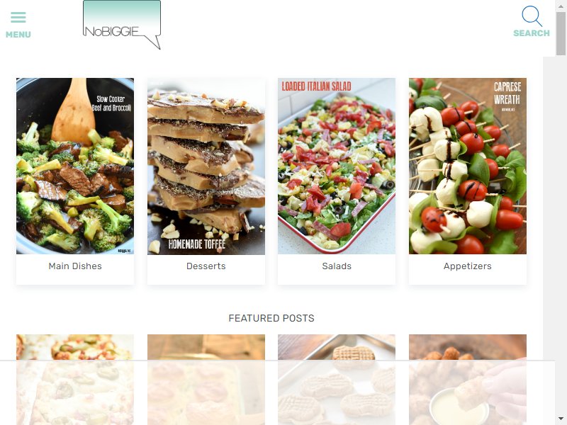
Task: Select the Slow Cooker Beef and Broccoli image
Action: [x=75, y=166]
